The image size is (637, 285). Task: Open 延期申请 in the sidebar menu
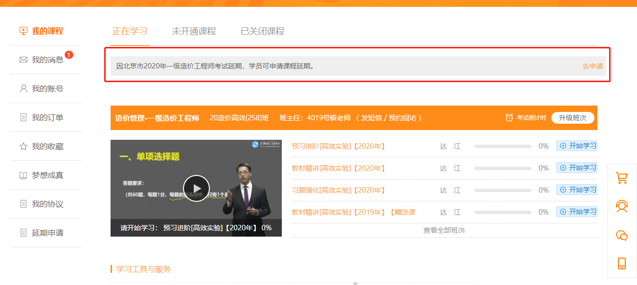[47, 233]
